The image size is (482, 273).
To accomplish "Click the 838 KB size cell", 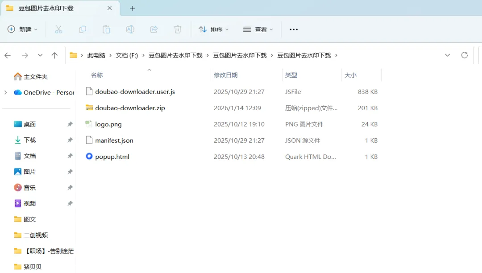I will coord(368,91).
